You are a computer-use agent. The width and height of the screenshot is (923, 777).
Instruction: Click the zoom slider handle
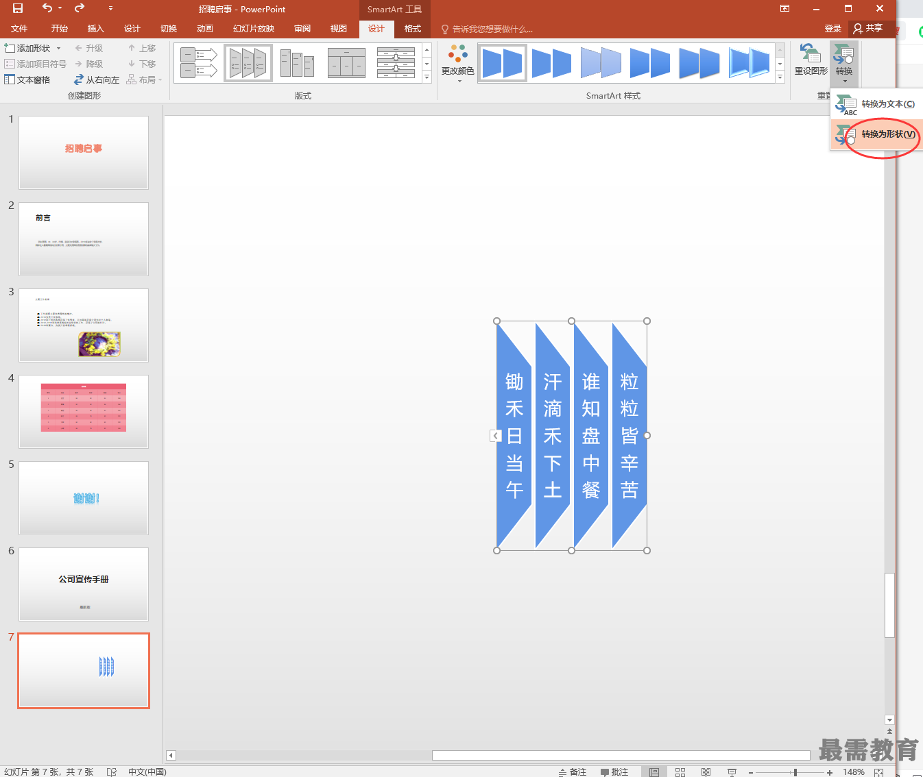coord(795,772)
